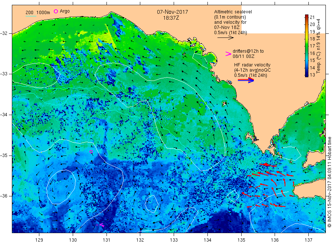Click the magenta Argo float marker on the map
The height and width of the screenshot is (245, 334).
coord(91,152)
